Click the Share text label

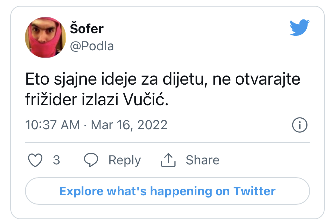coord(202,160)
